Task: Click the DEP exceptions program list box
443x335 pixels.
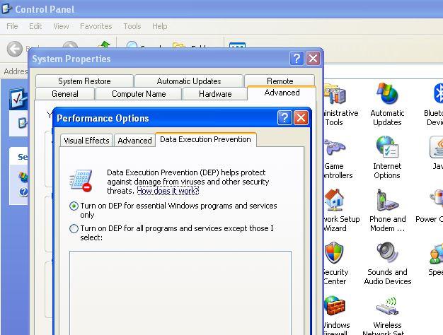Action: [180, 293]
